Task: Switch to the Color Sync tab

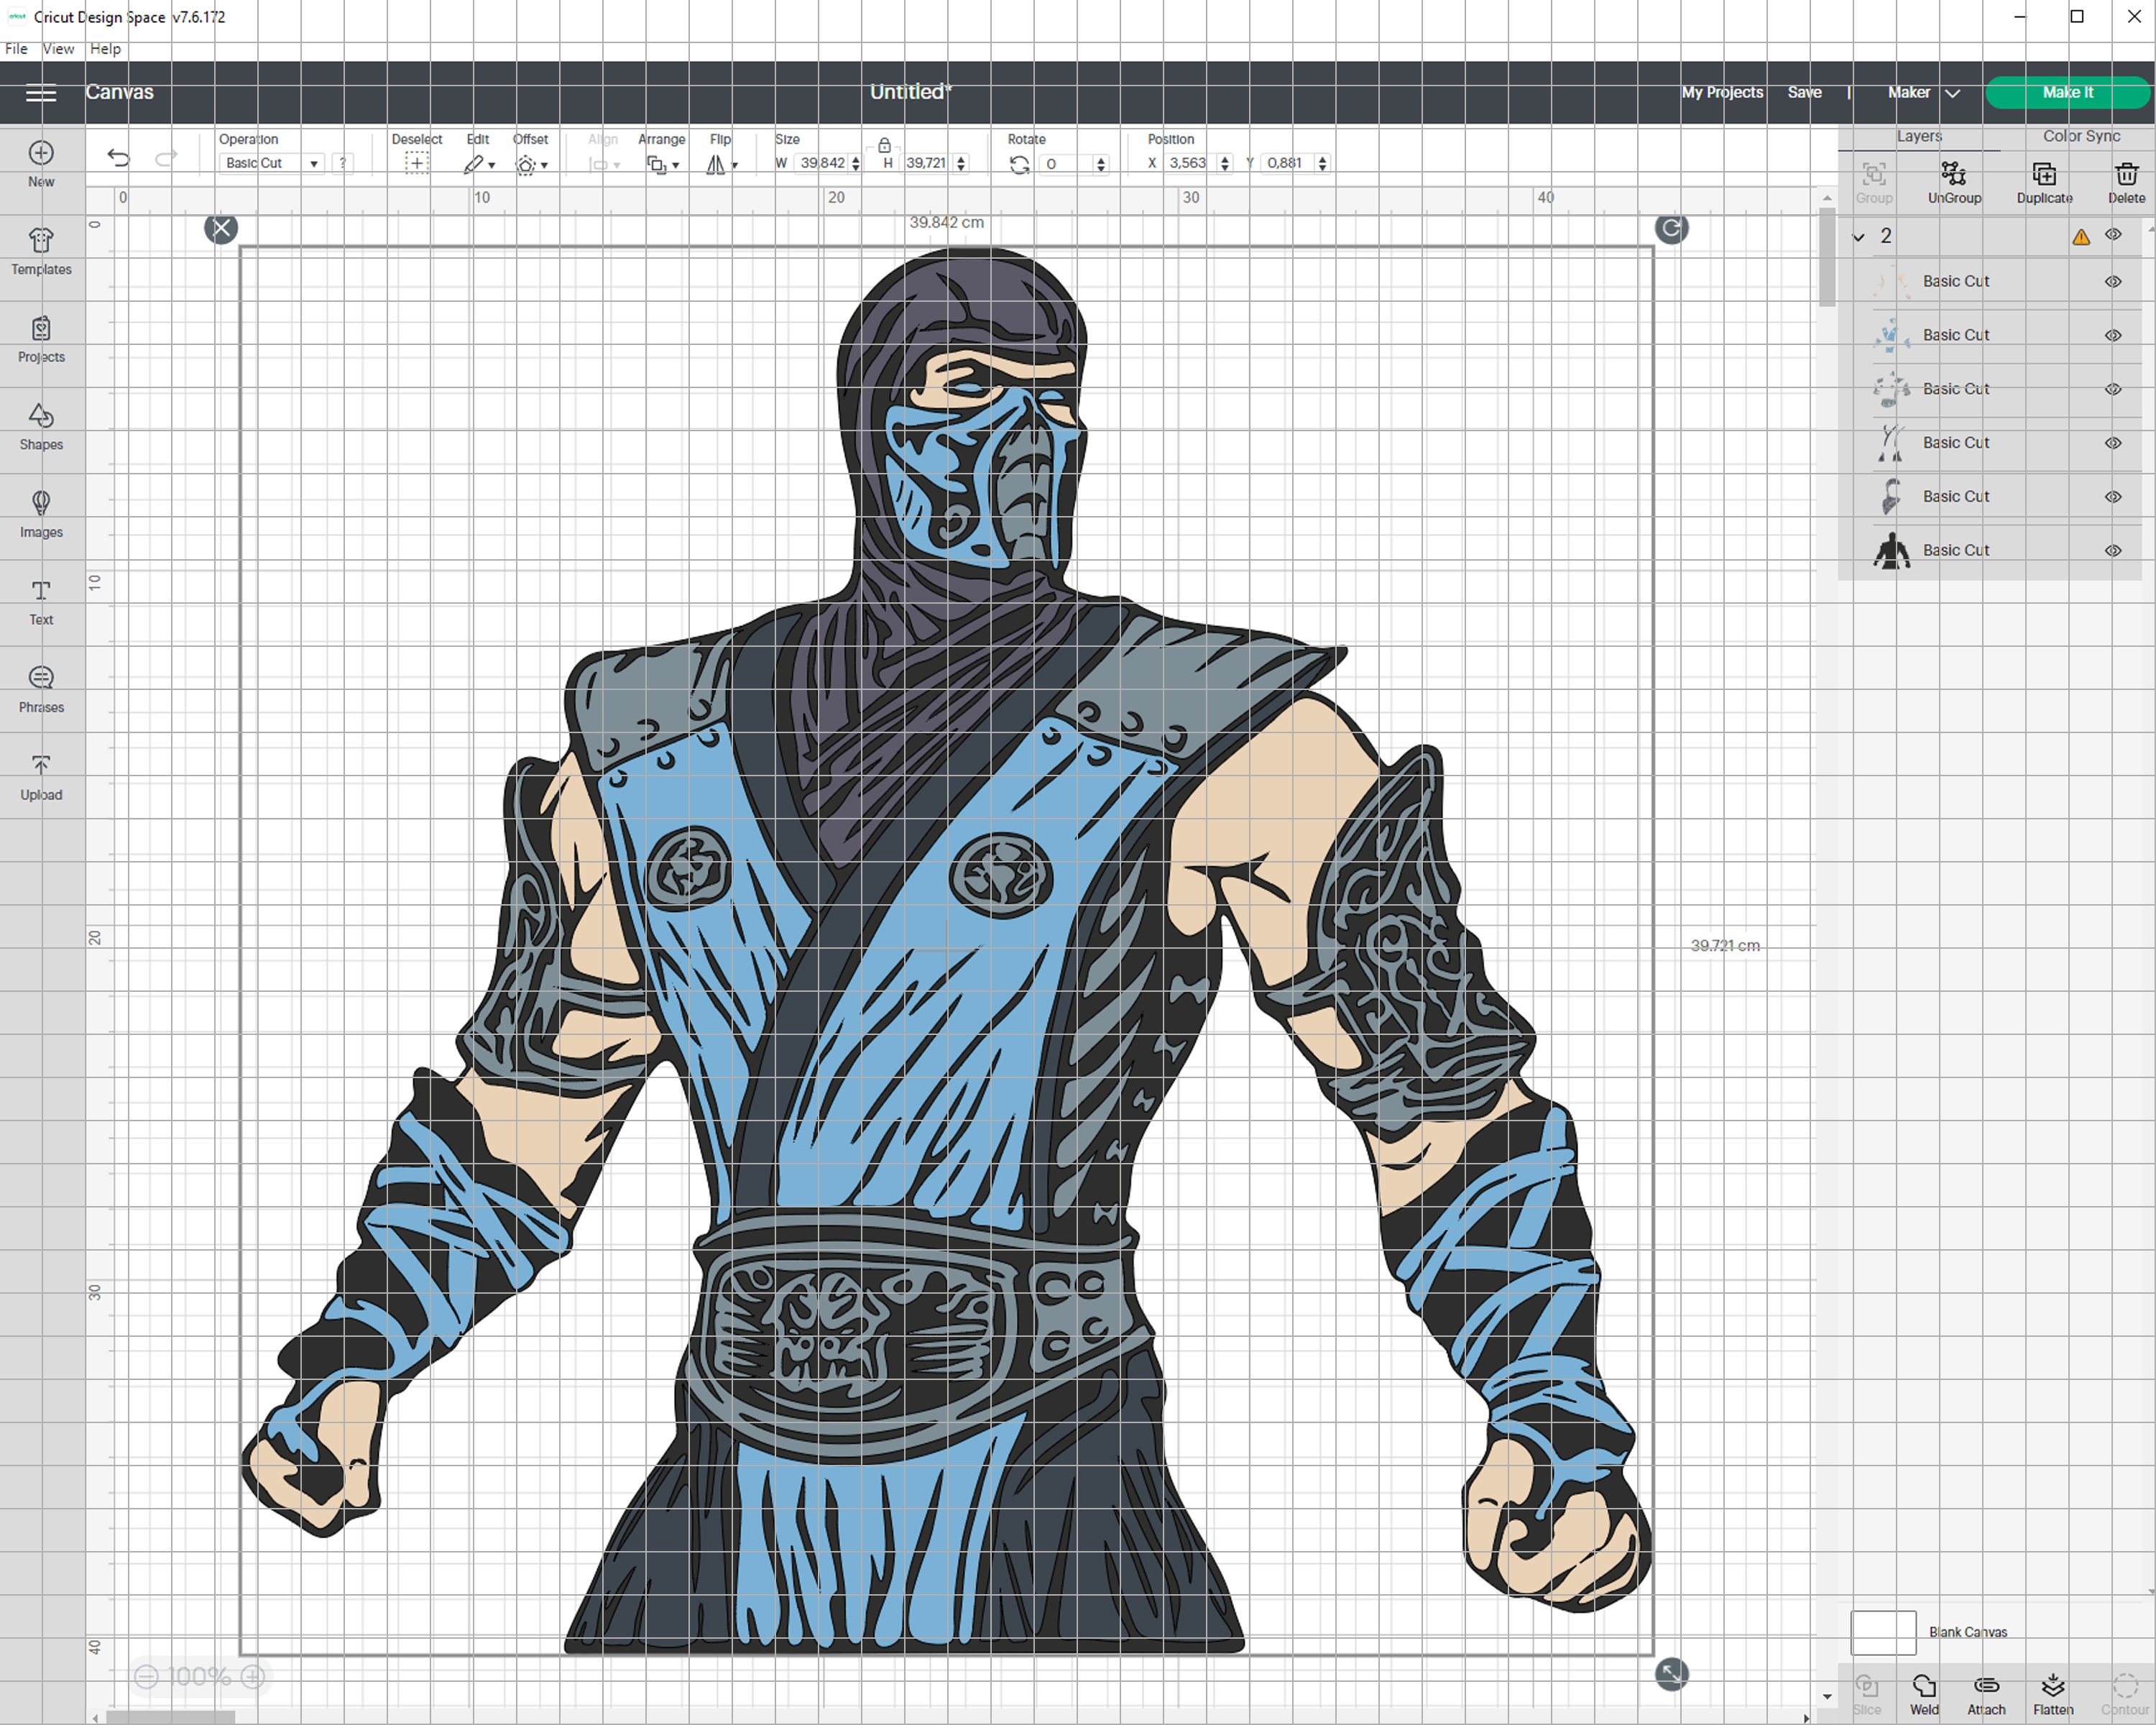Action: [2082, 136]
